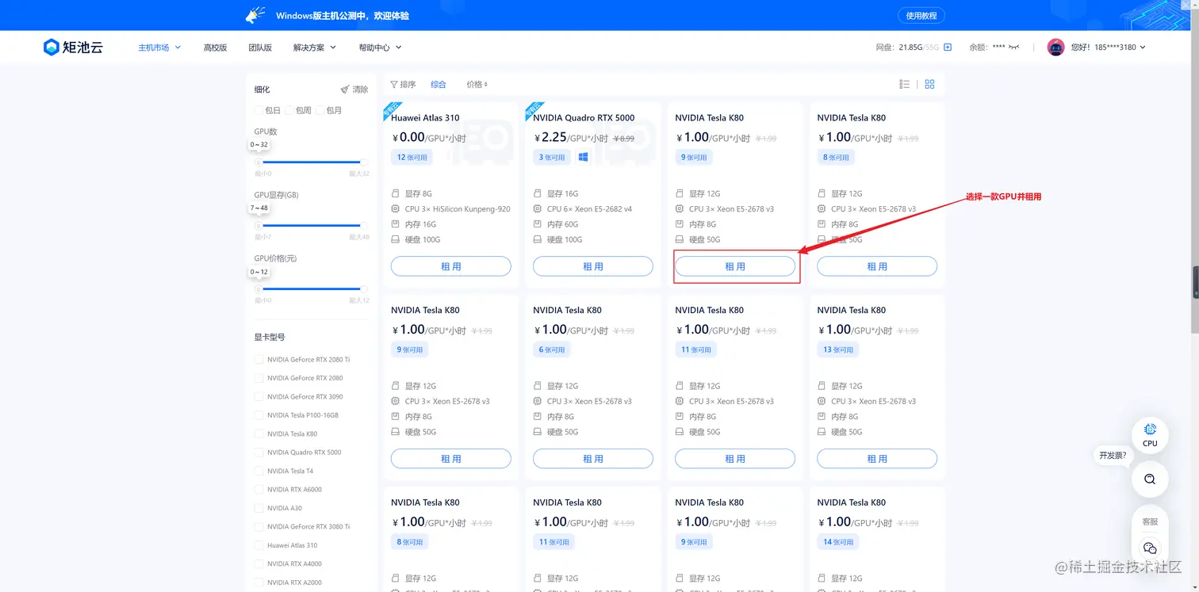Click the floating CPU chip icon
1199x592 pixels.
coord(1150,430)
